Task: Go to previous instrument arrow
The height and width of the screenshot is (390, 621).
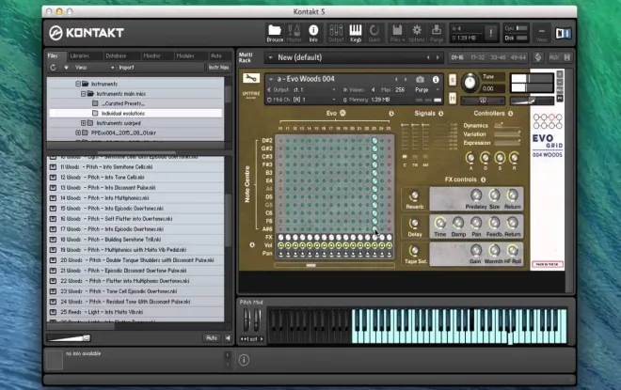Action: pyautogui.click(x=396, y=80)
